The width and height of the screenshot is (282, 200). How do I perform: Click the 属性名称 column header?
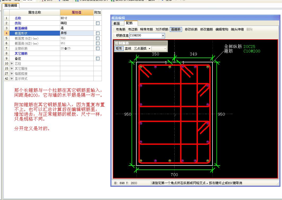35,12
